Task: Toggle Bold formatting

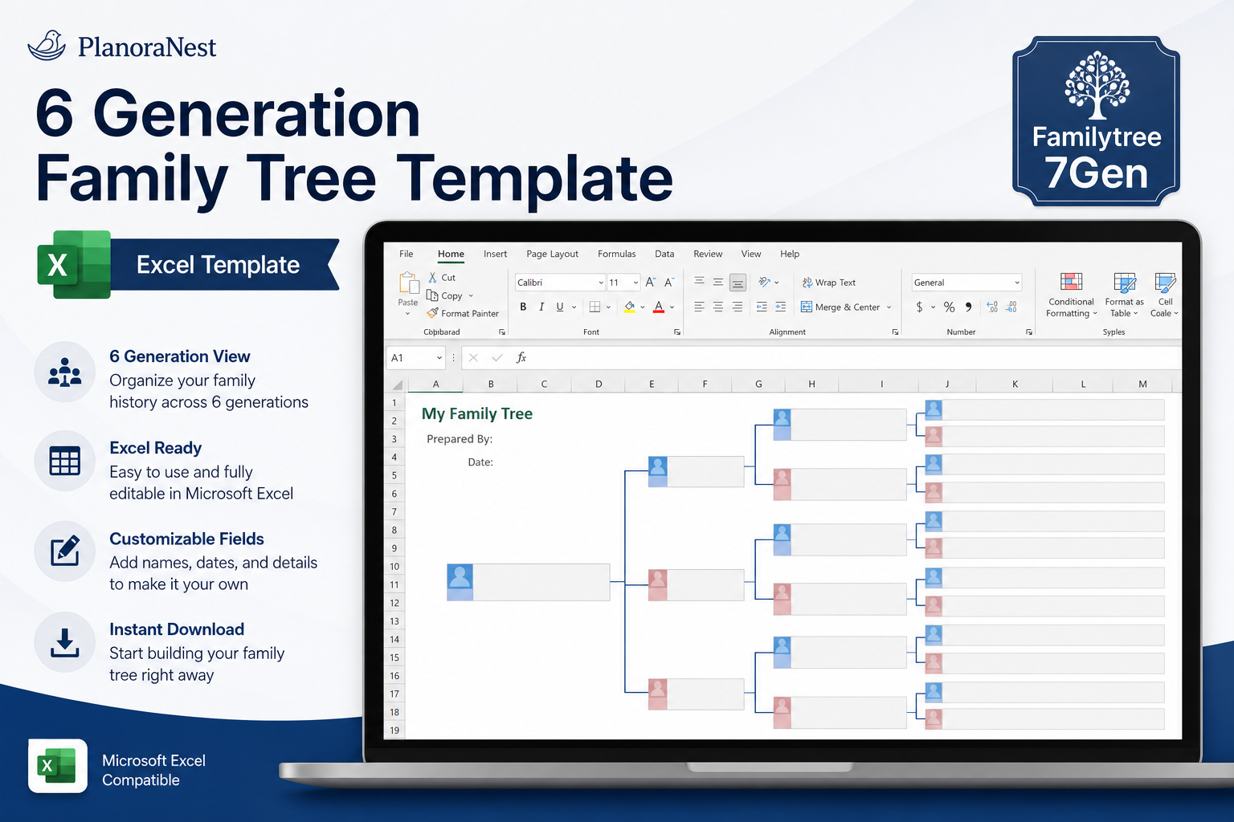Action: pyautogui.click(x=523, y=307)
